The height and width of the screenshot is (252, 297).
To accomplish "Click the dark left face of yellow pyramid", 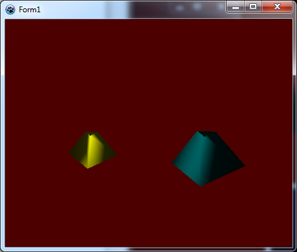I will pyautogui.click(x=79, y=151).
